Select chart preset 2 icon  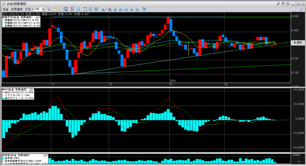[121, 9]
